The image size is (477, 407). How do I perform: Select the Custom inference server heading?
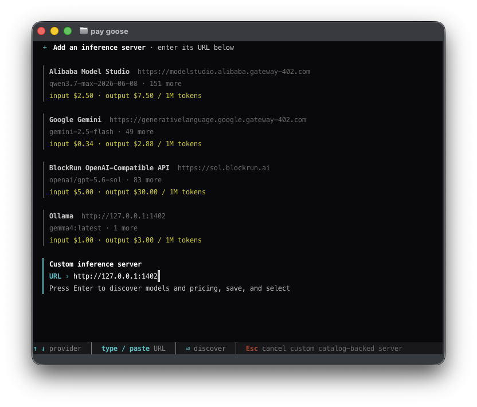click(95, 264)
